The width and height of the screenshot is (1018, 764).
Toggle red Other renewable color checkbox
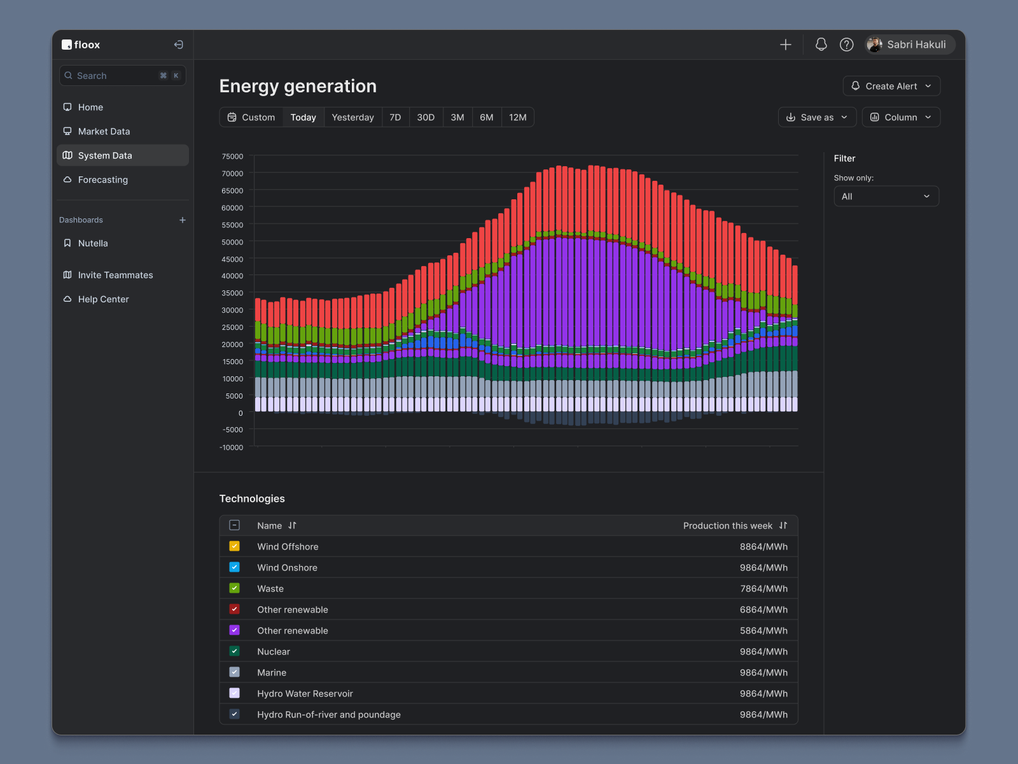tap(235, 609)
